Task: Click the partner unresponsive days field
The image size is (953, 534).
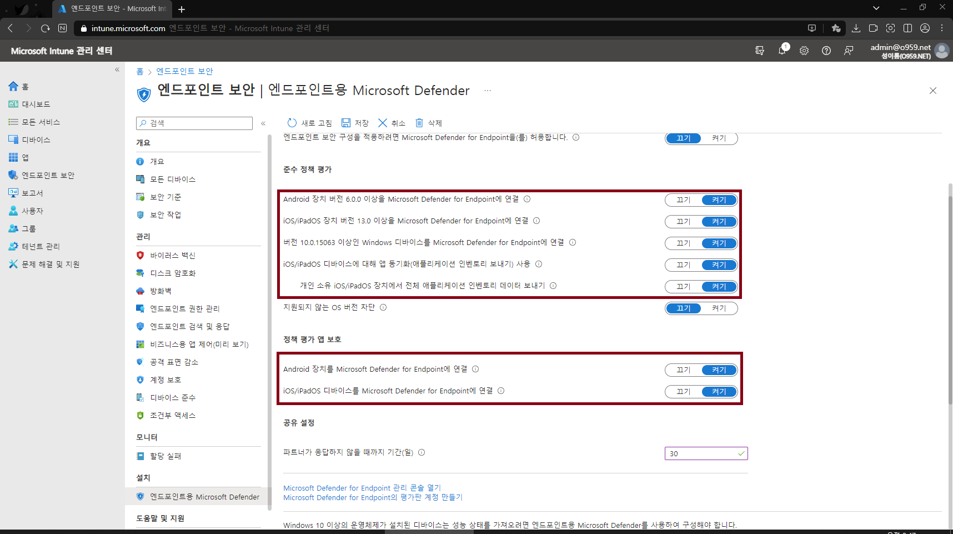Action: coord(706,453)
